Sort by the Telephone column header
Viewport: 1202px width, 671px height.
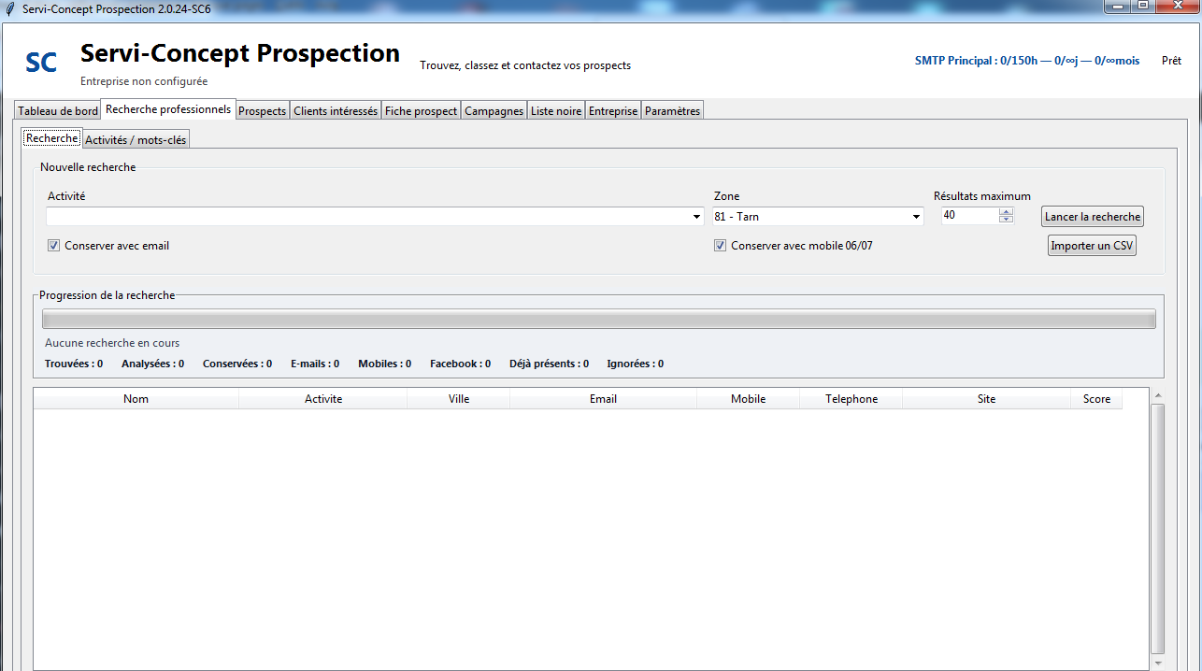851,399
